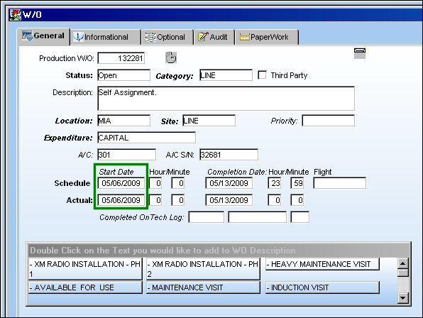Switch to the General tab
Screen dimensions: 423x318
click(44, 36)
